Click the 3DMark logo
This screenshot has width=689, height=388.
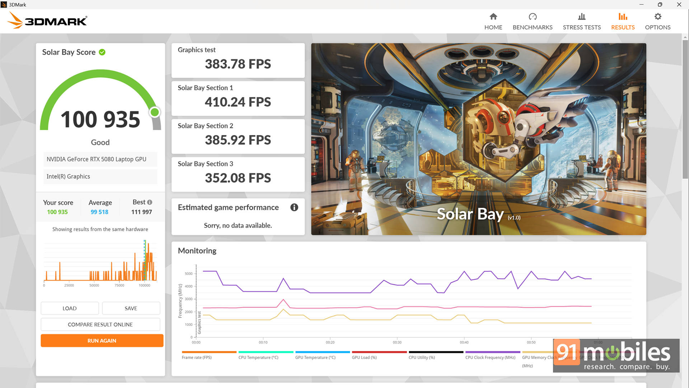point(47,20)
